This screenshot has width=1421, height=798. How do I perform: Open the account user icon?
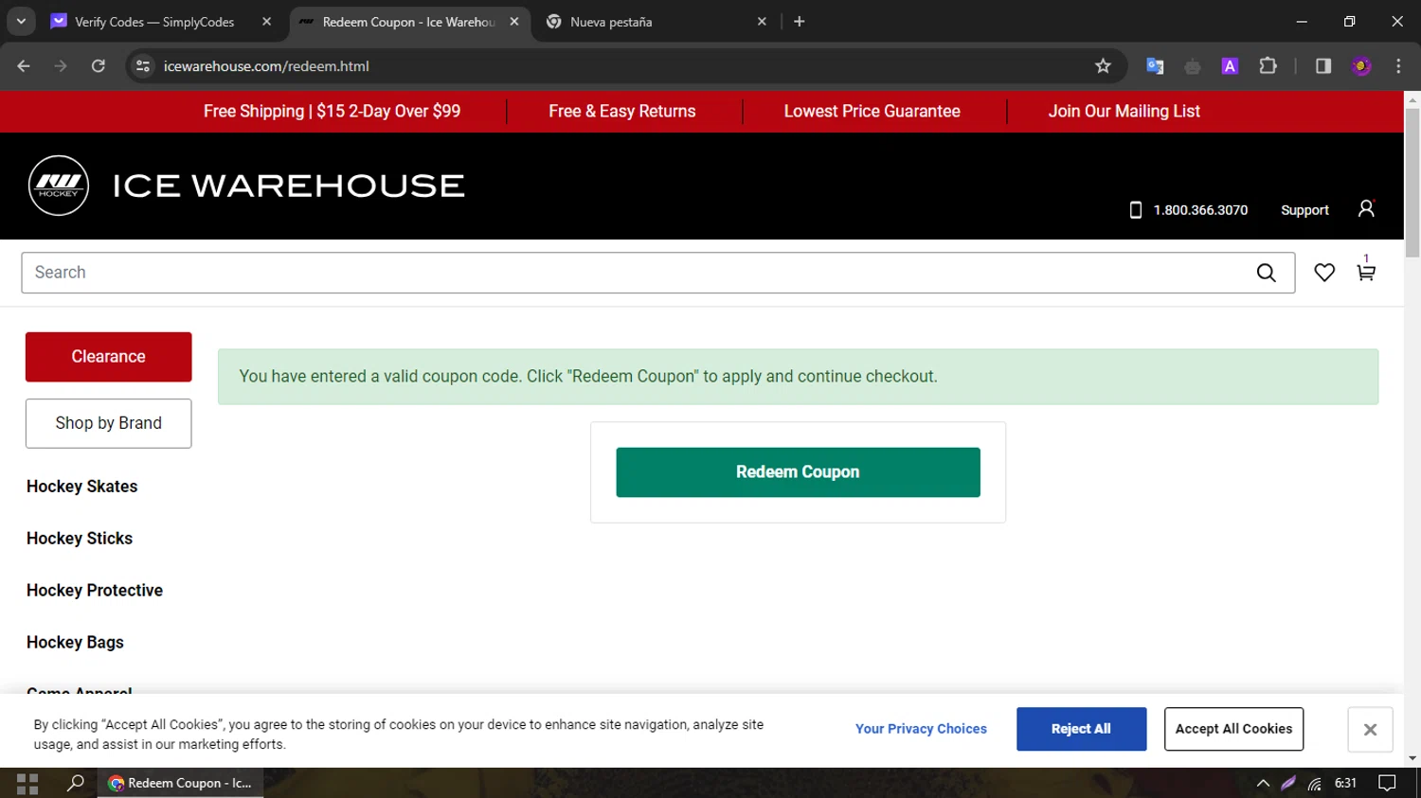coord(1366,208)
